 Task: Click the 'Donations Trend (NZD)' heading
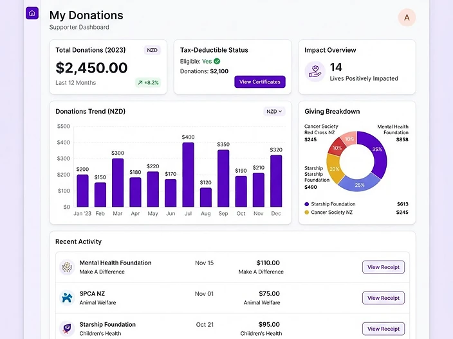pyautogui.click(x=91, y=112)
